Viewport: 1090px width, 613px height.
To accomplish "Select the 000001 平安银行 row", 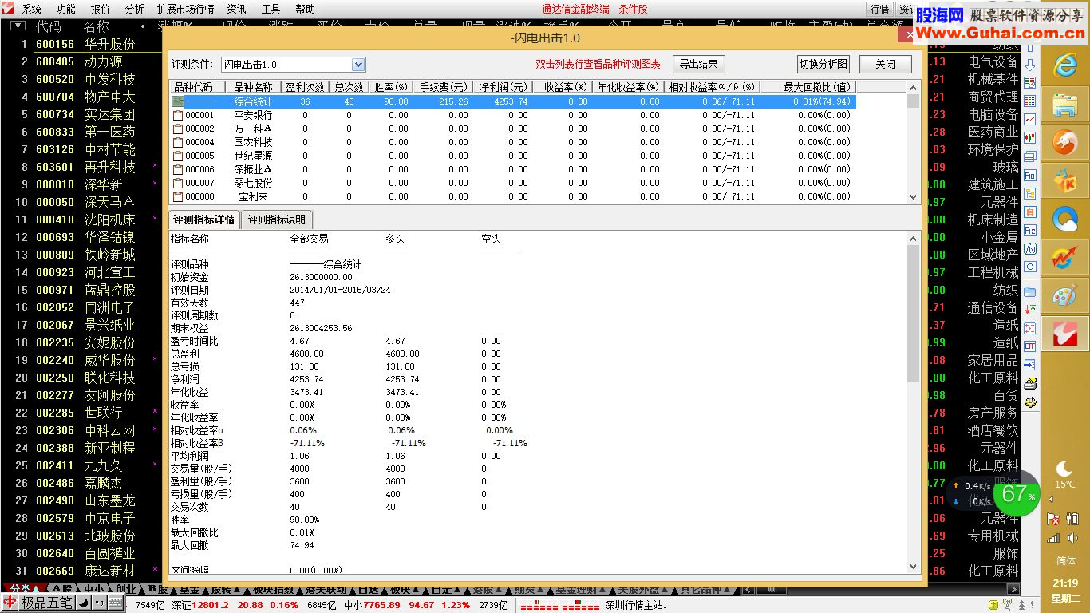I will [511, 115].
